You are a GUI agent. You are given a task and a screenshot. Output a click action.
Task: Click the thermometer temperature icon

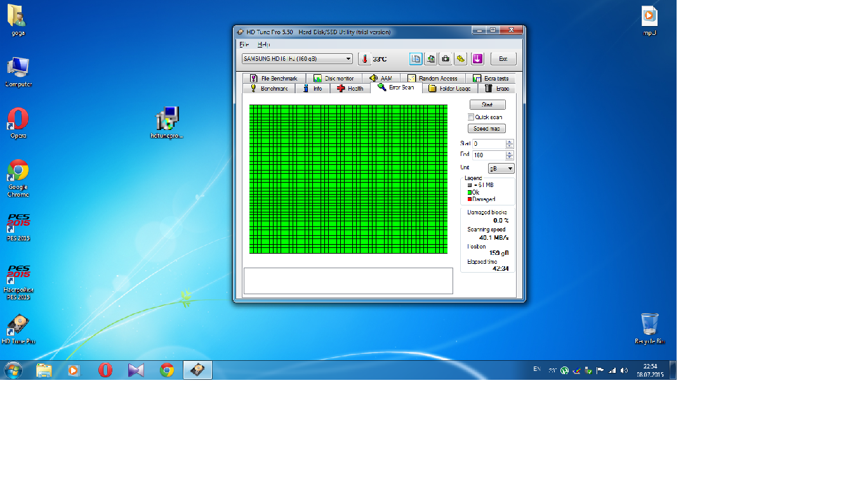(x=364, y=59)
